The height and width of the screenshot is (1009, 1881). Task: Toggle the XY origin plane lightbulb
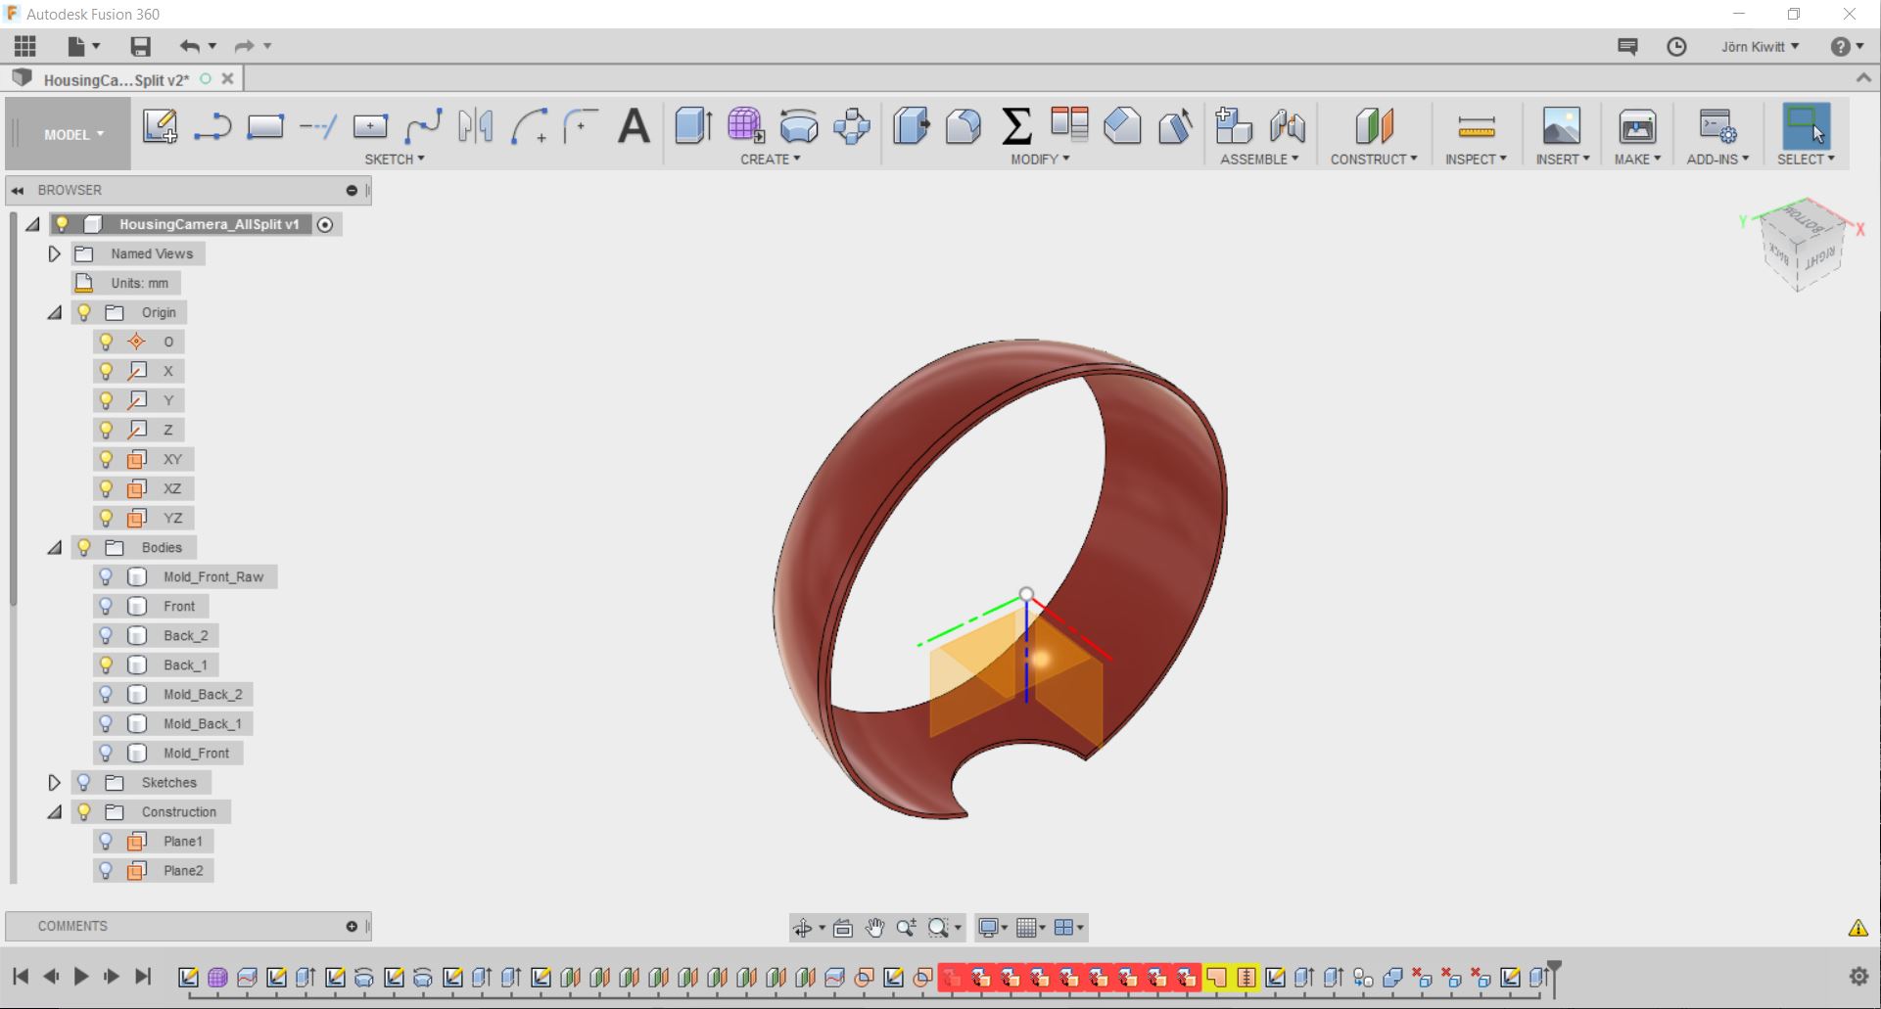pos(106,460)
